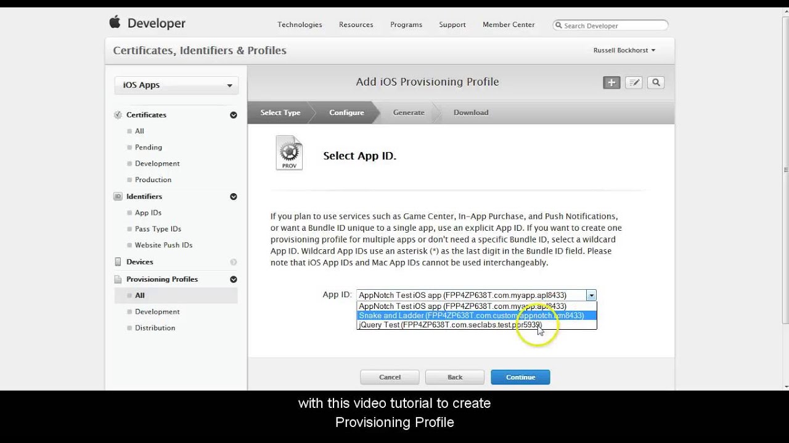Go to the Generate step
The image size is (789, 443).
point(409,113)
